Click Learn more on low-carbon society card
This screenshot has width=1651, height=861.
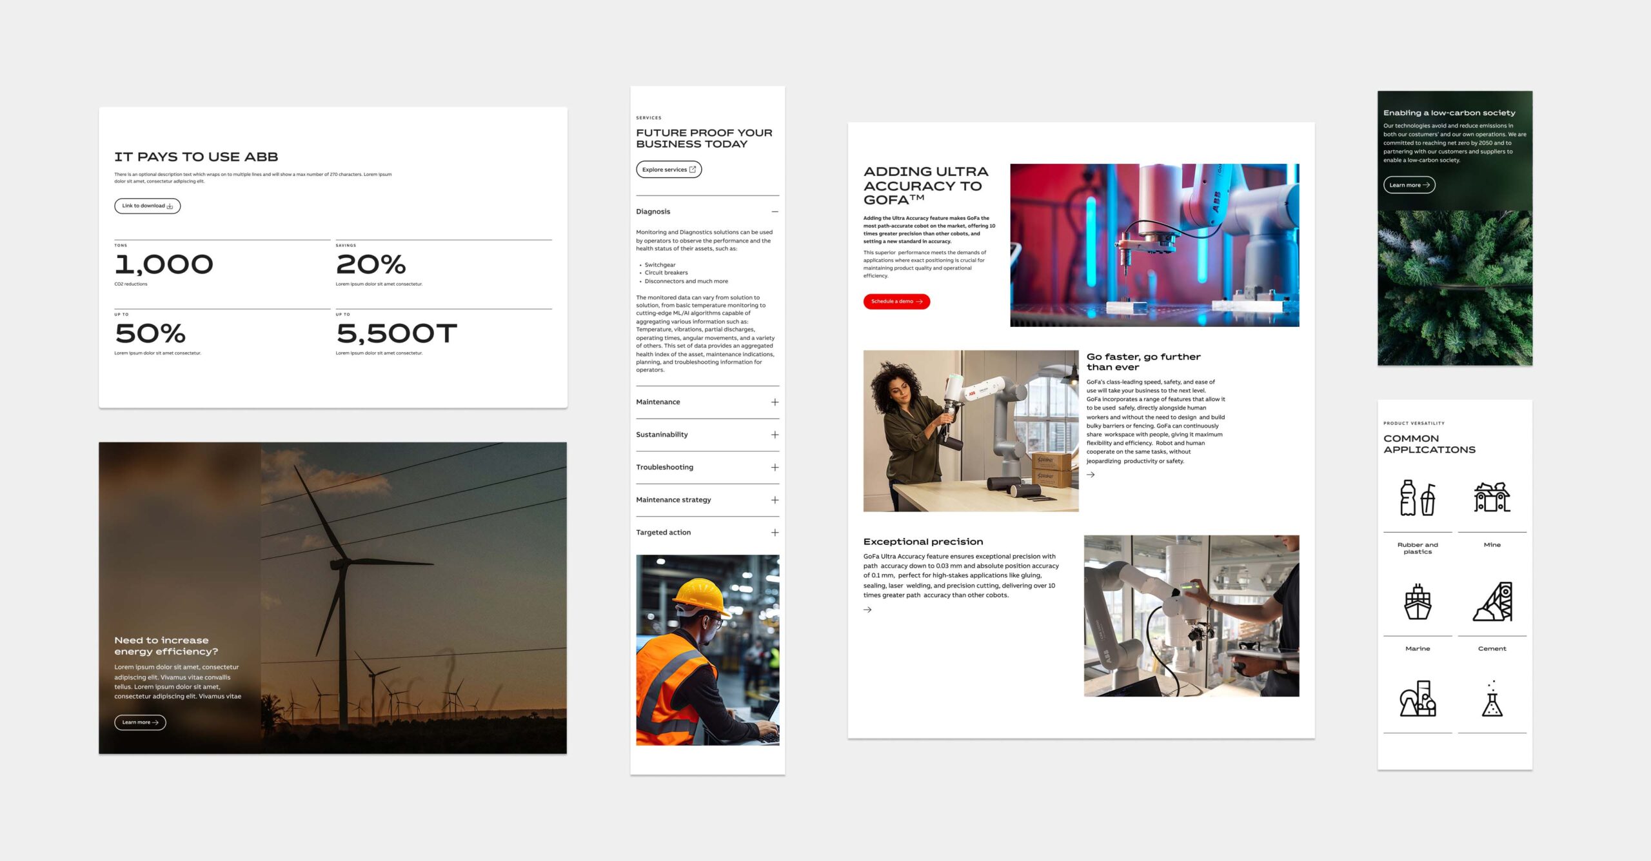pos(1409,185)
